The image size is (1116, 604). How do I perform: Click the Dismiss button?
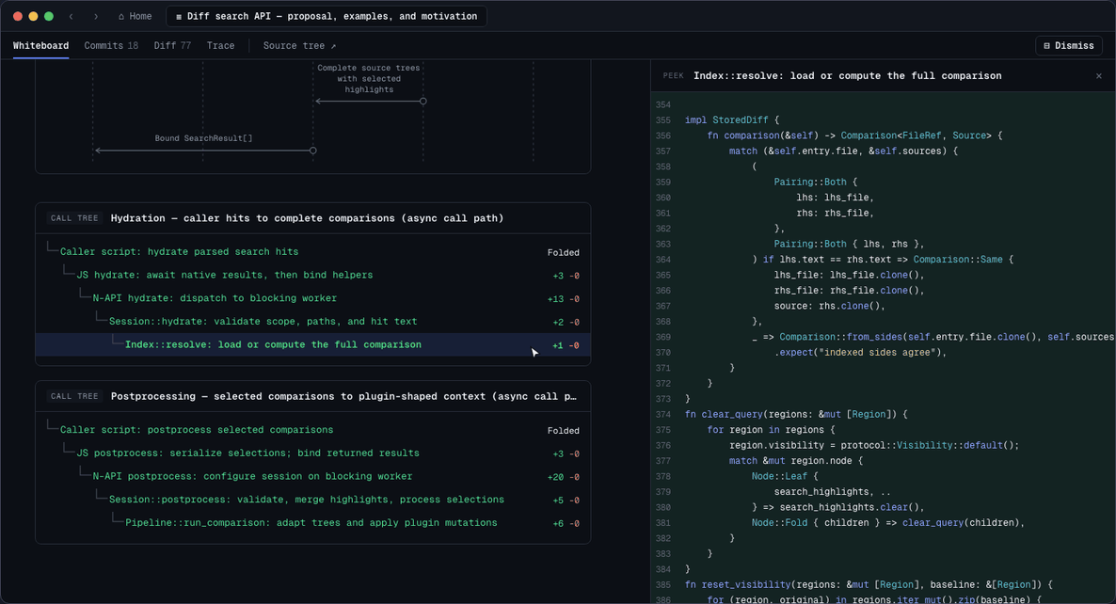(x=1068, y=45)
